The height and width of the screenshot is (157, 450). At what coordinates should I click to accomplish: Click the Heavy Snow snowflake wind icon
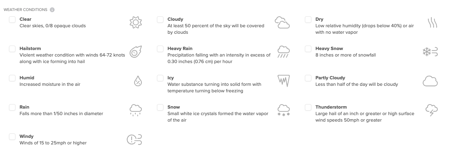click(430, 52)
